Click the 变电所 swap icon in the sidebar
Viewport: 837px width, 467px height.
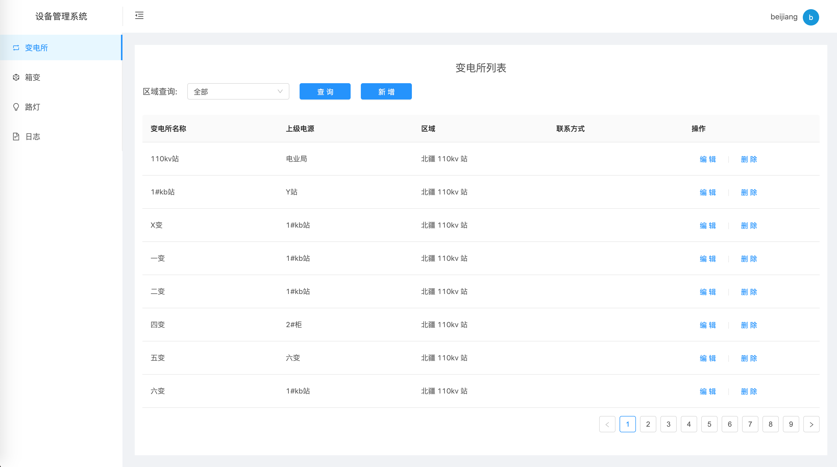pos(16,48)
